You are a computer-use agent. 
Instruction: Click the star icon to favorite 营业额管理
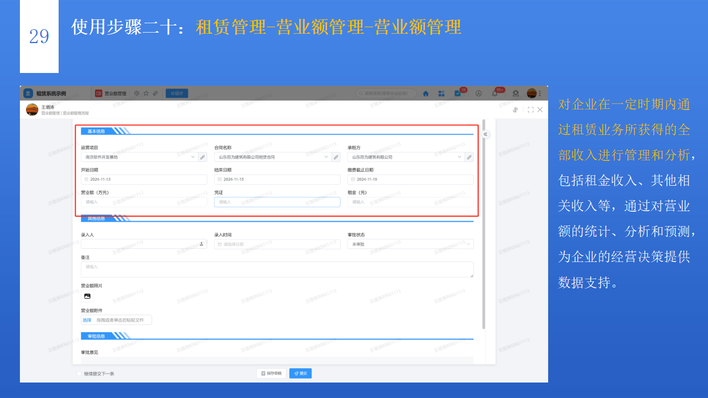(147, 93)
